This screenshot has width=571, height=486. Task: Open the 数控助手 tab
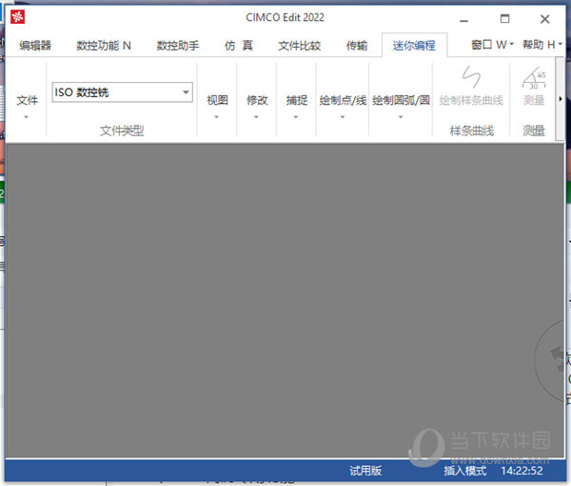click(x=178, y=45)
